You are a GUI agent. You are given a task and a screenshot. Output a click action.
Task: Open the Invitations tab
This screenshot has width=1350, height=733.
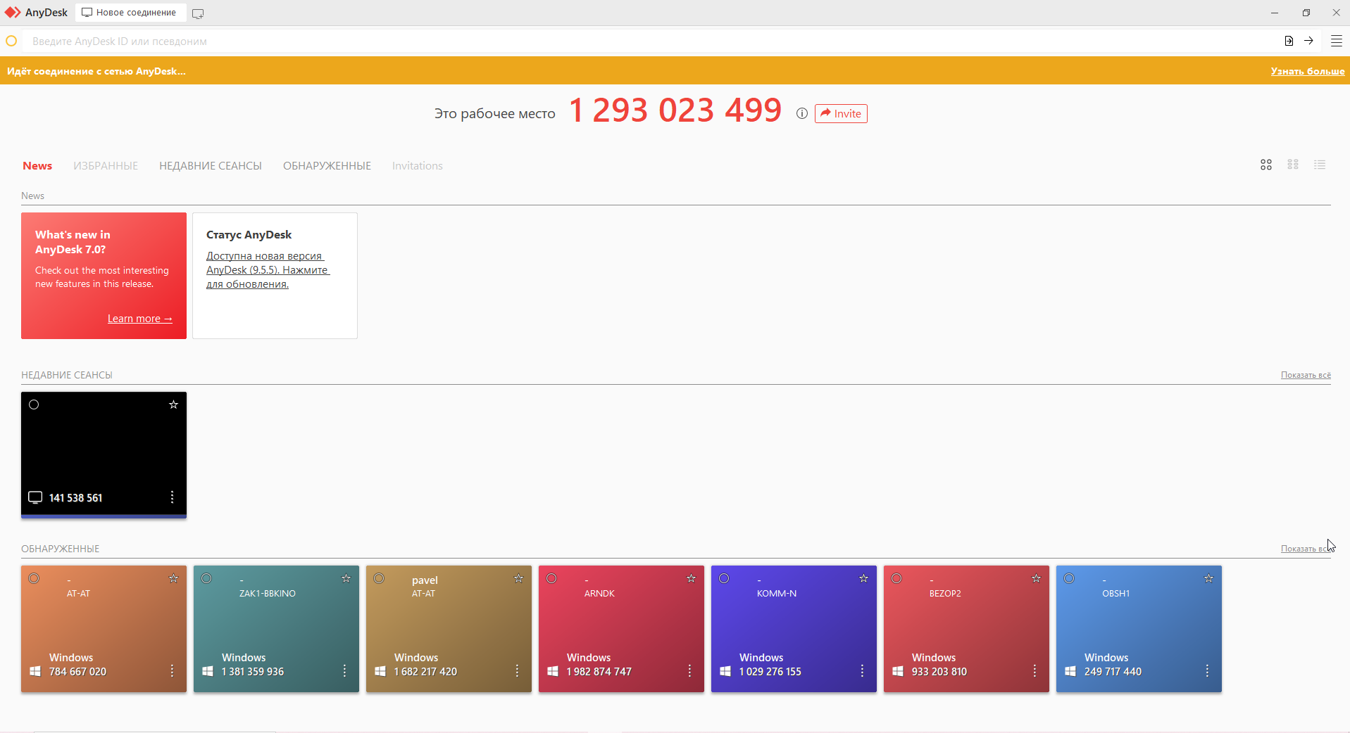coord(418,166)
